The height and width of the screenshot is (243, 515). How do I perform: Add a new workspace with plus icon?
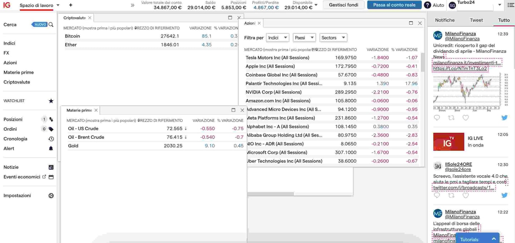pyautogui.click(x=70, y=5)
